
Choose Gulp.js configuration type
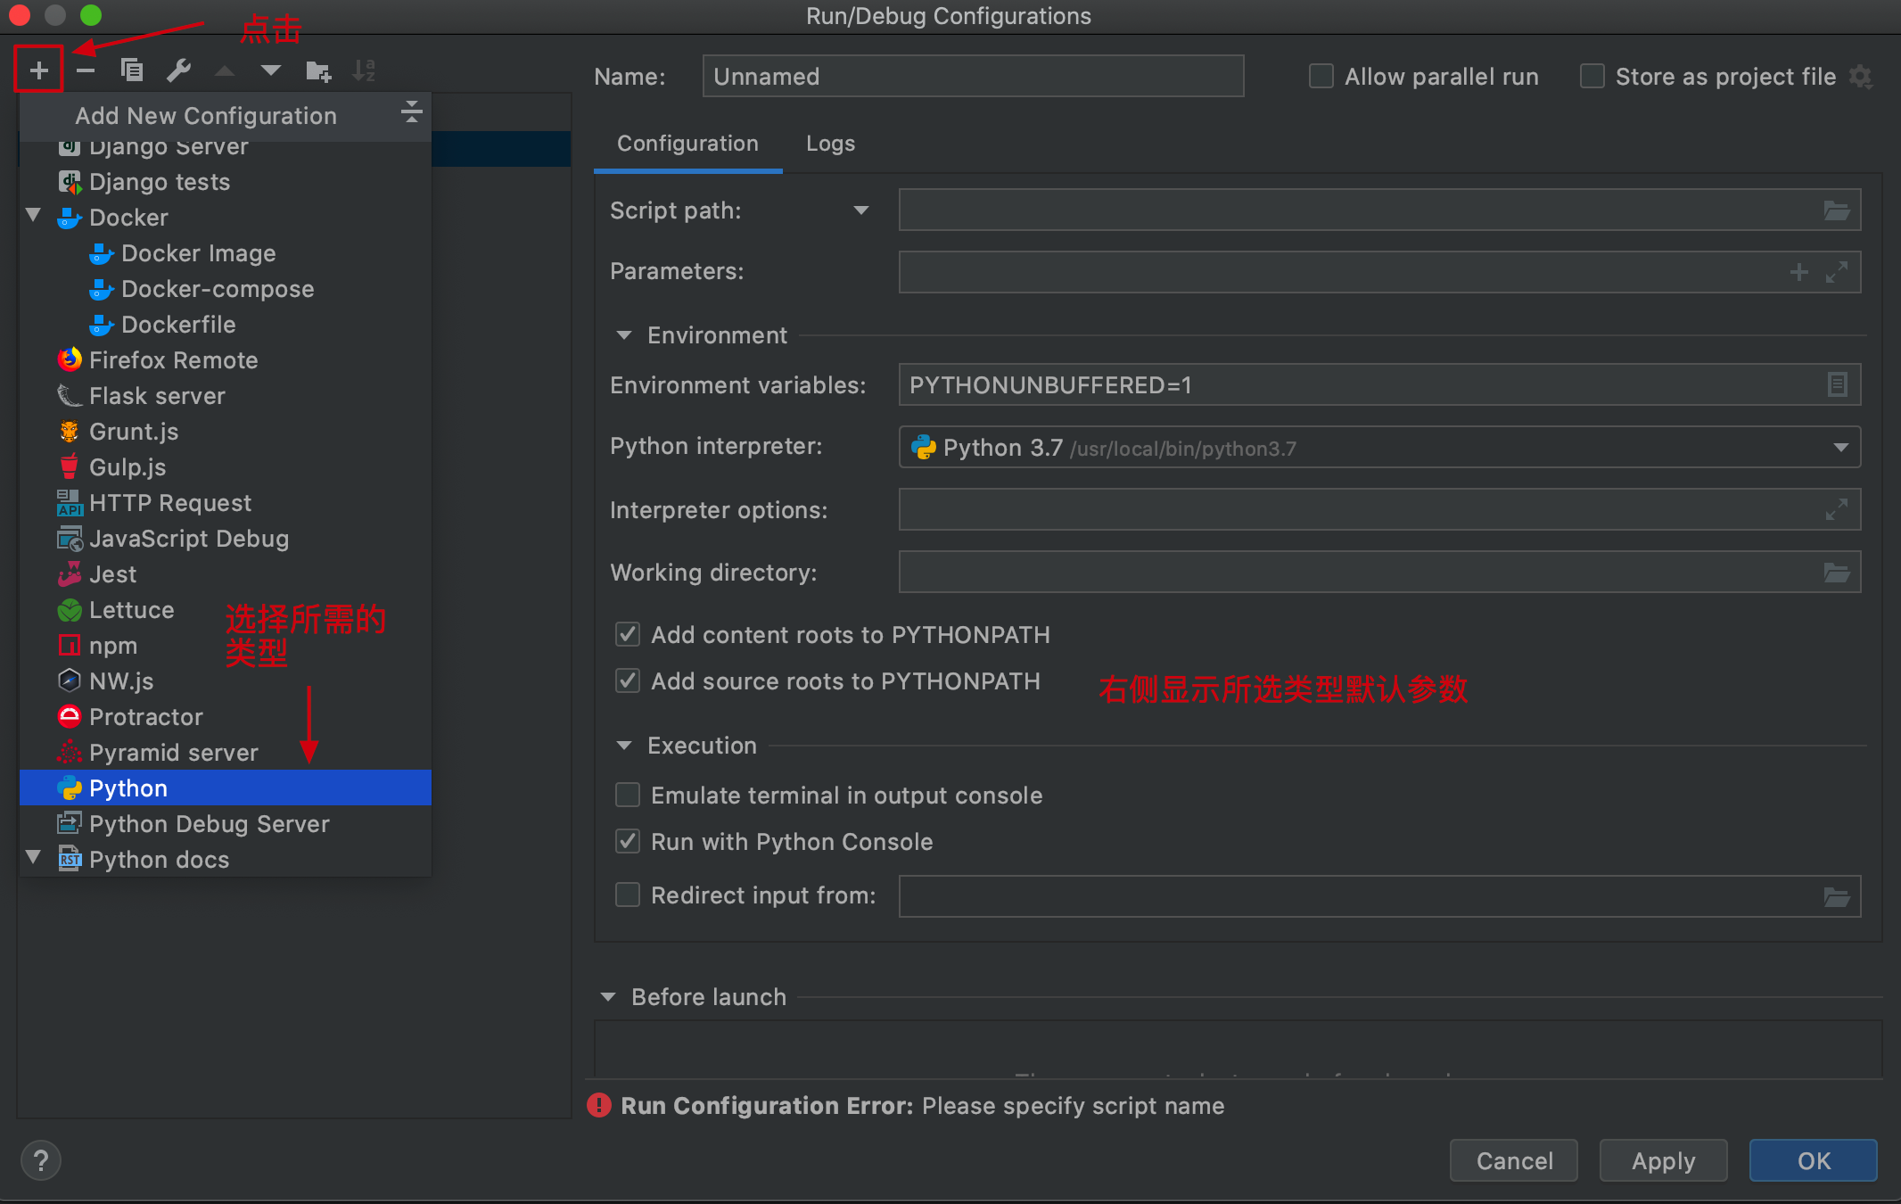[226, 467]
